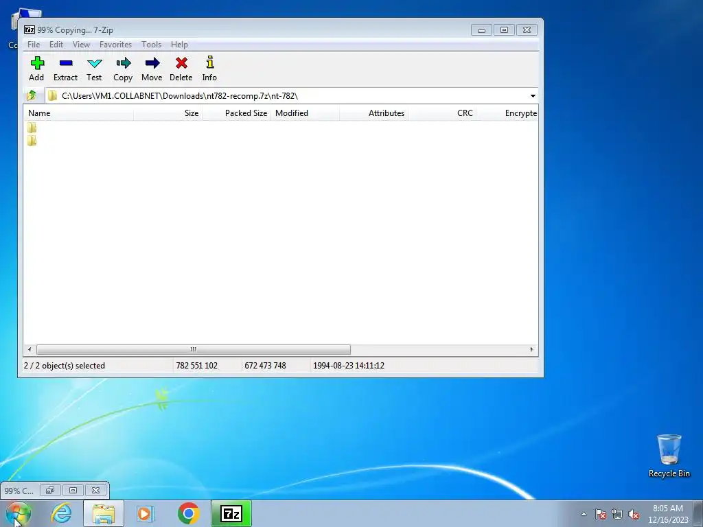Close the minimized 99% copying window

95,490
